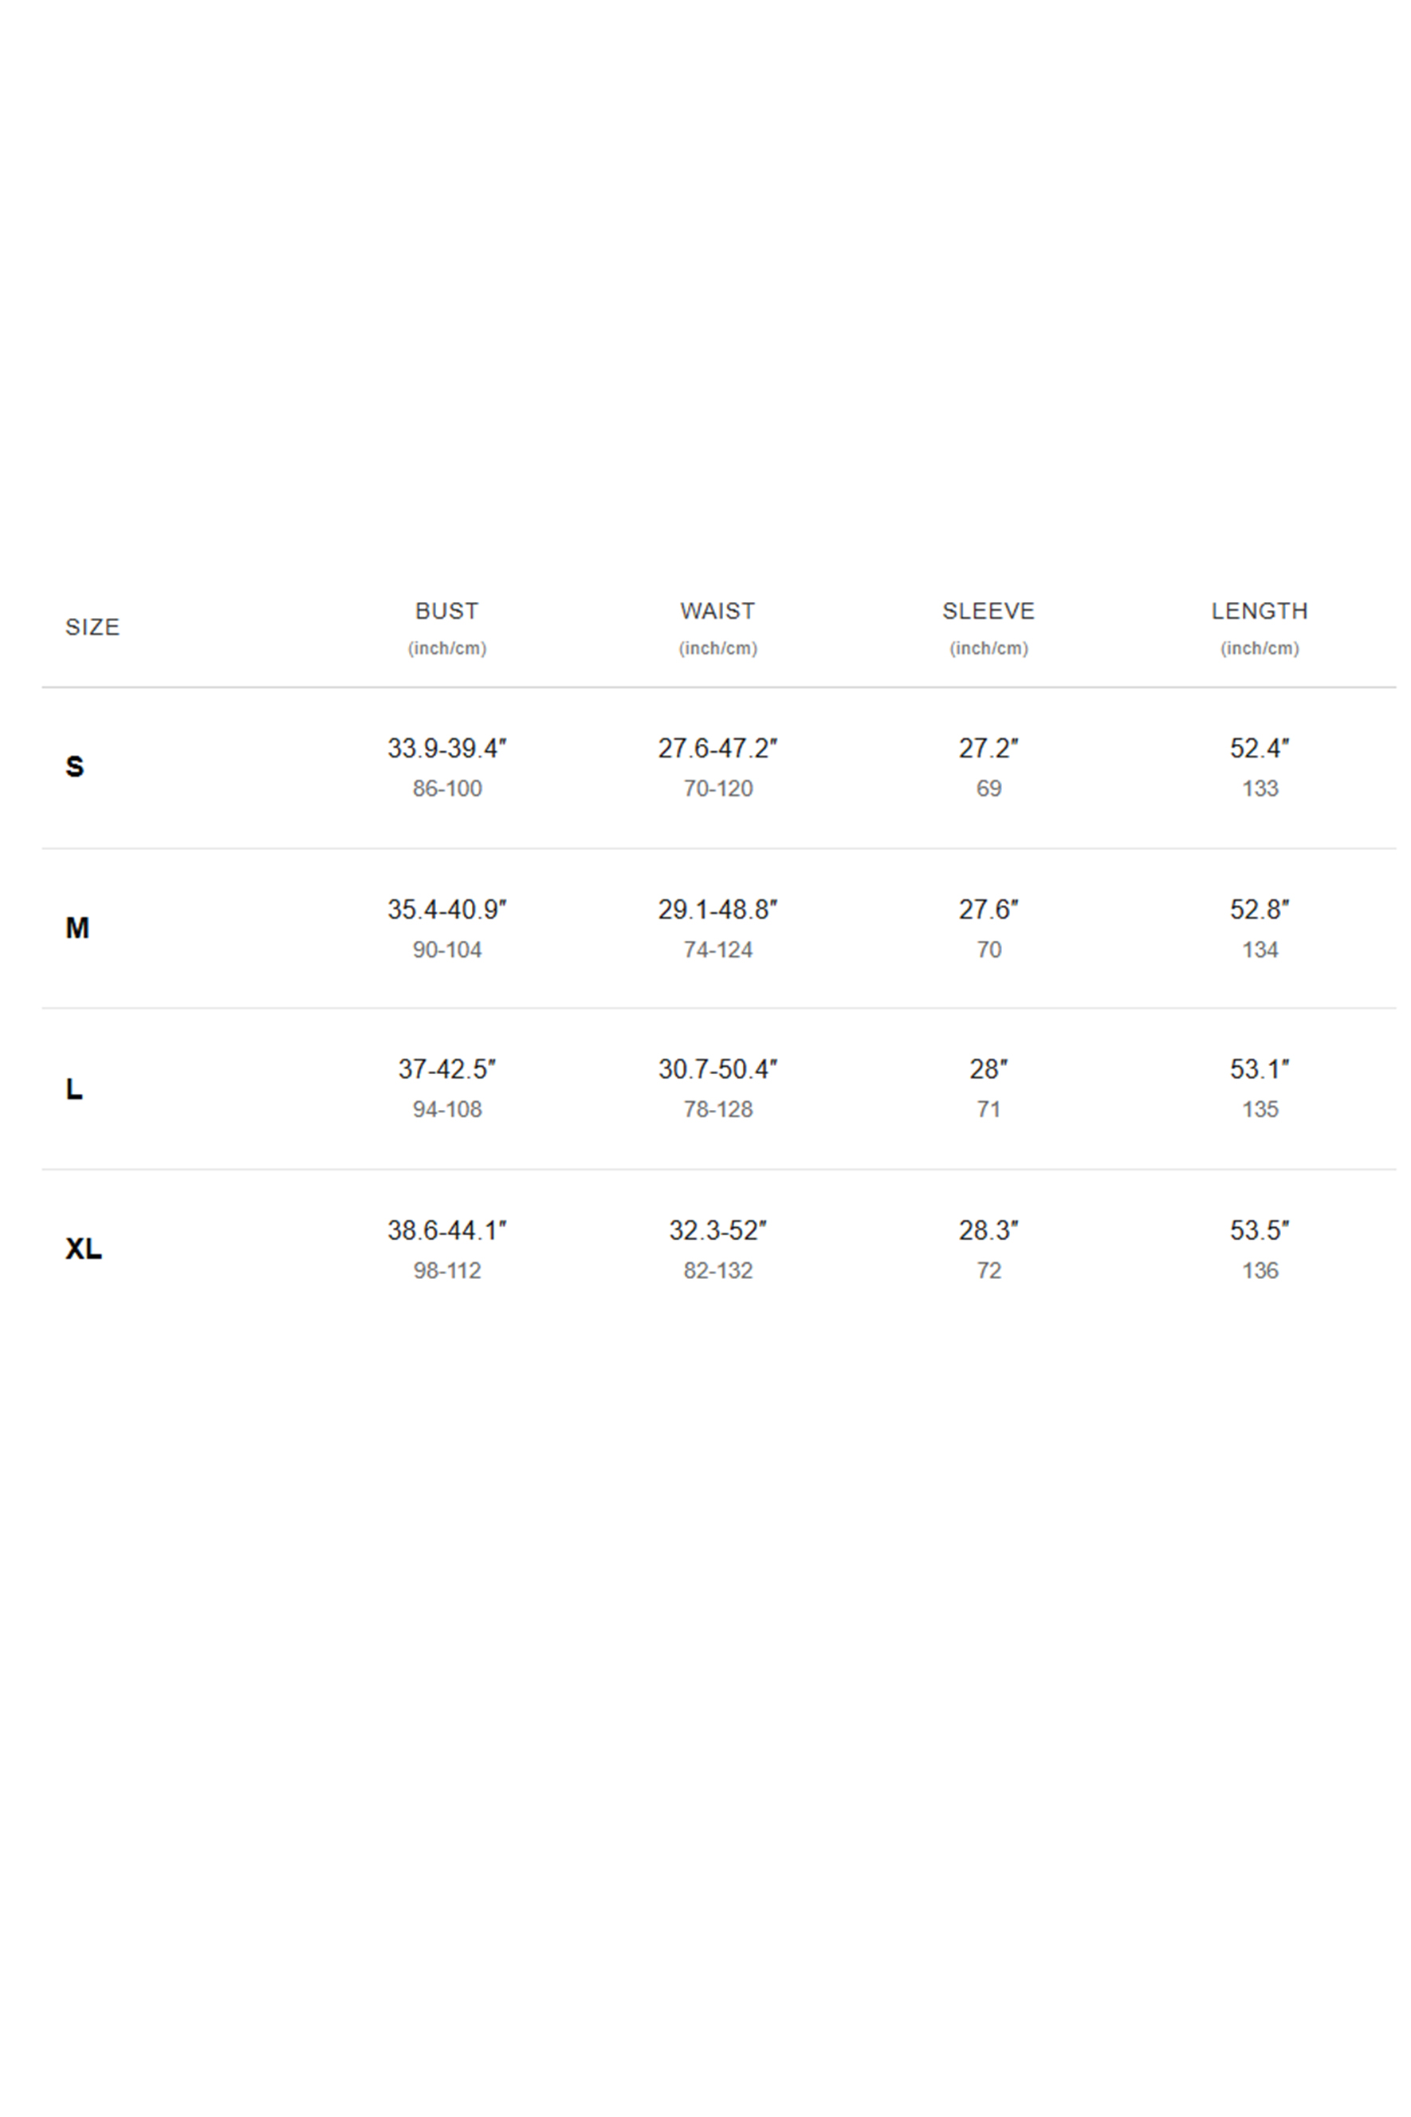Click the L sleeve value 28″
Screen dimensions: 1411x2117
[x=989, y=1069]
